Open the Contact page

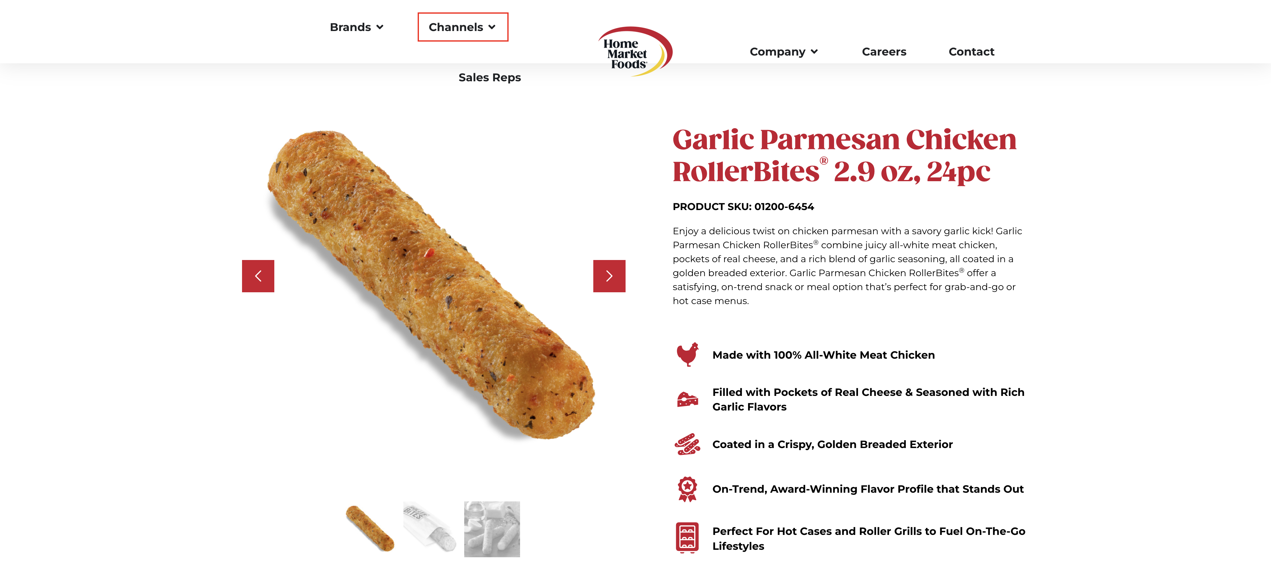click(x=971, y=52)
